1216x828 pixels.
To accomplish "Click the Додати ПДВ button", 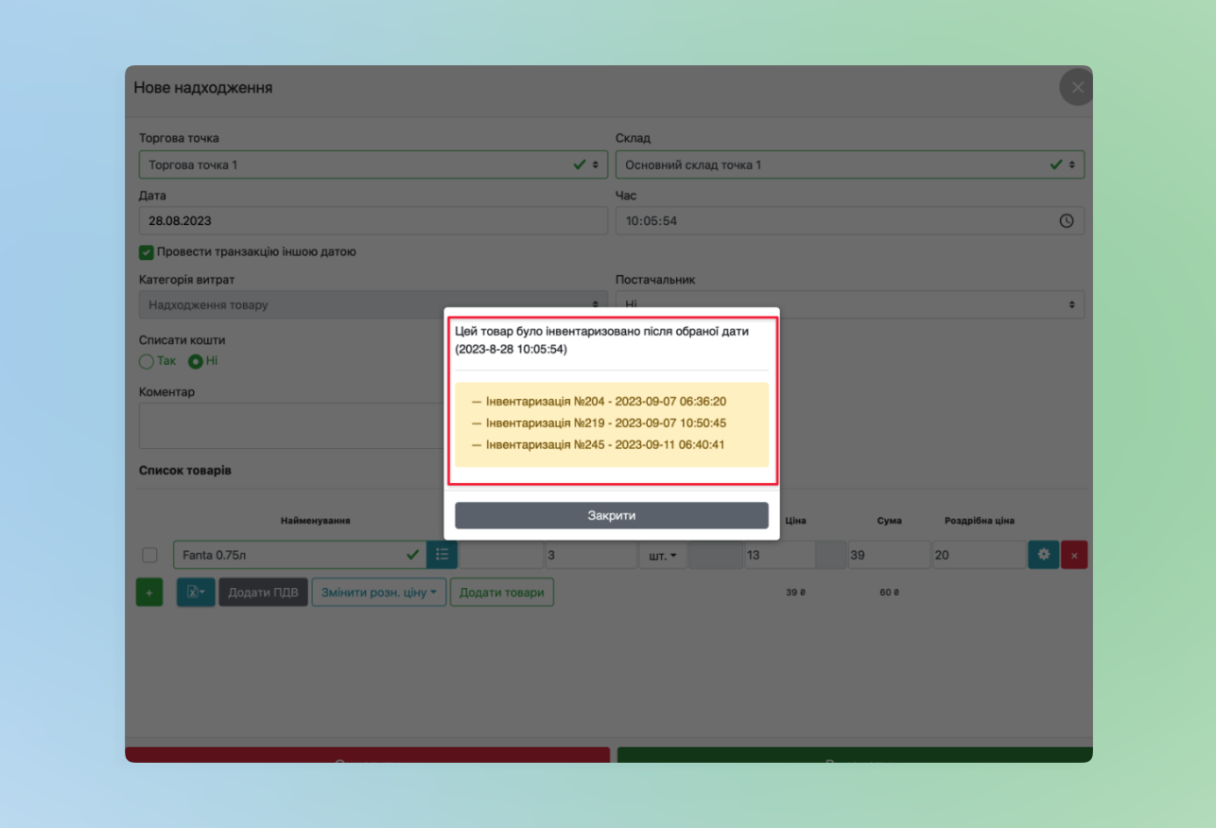I will coord(263,593).
